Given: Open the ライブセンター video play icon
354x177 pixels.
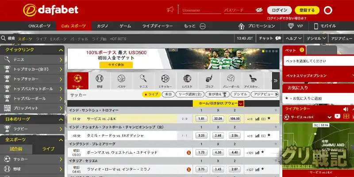Looking at the screenshot, I should tap(337, 116).
